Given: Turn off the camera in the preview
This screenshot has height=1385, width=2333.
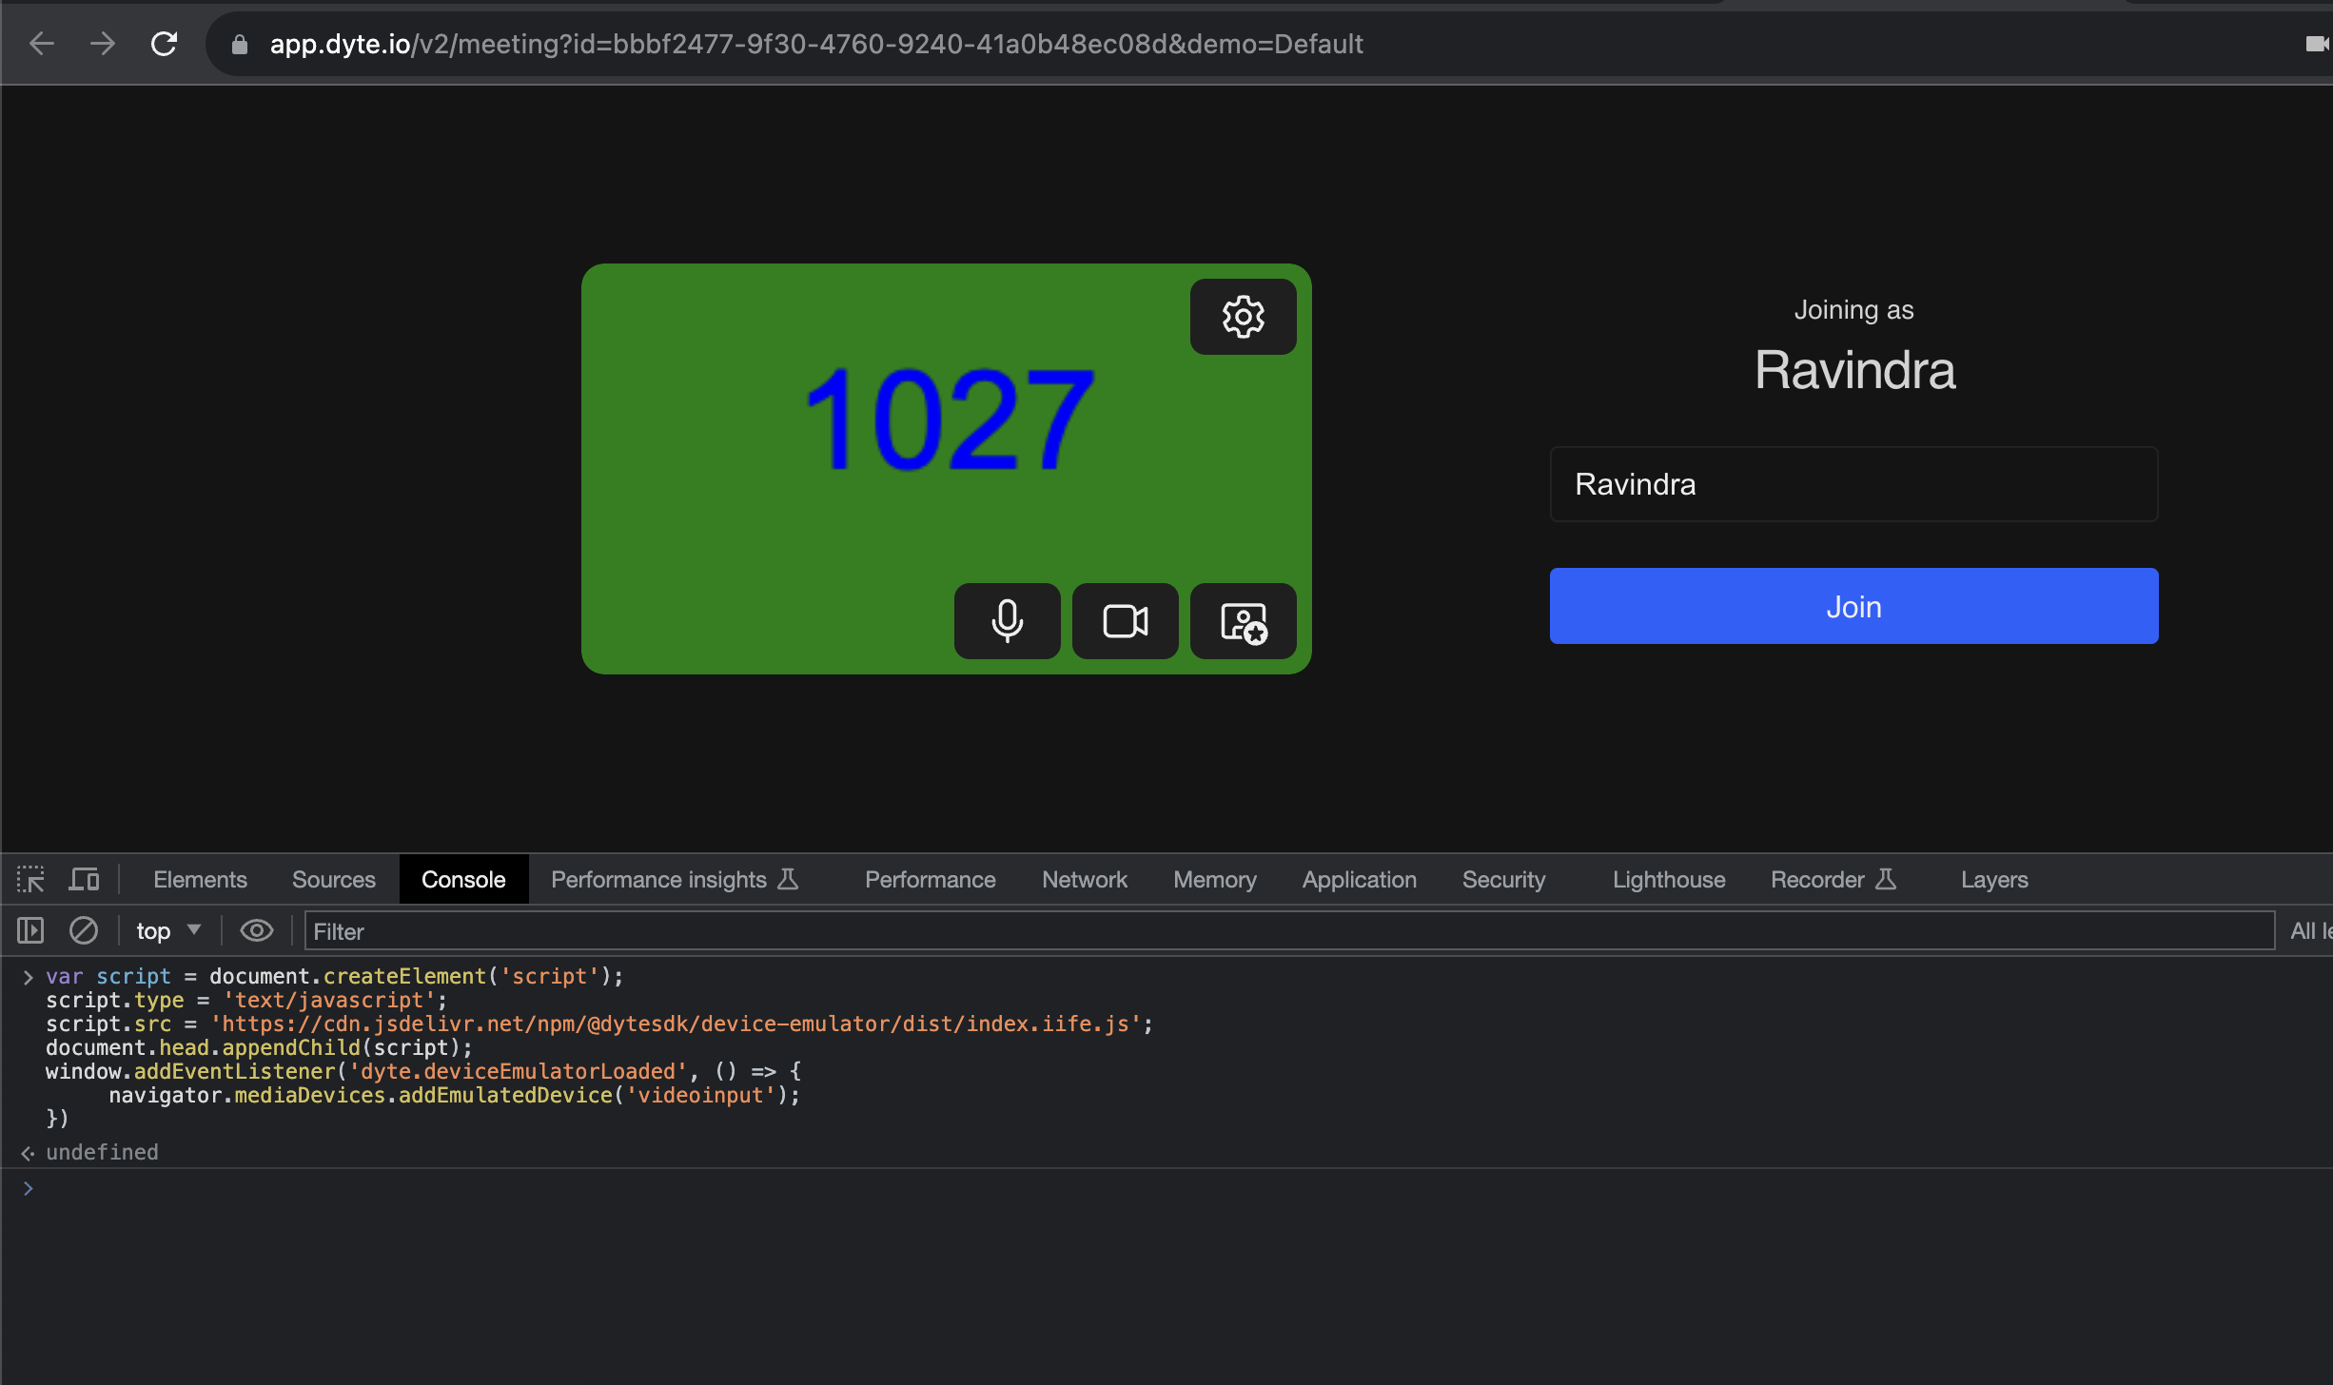Looking at the screenshot, I should pos(1125,621).
